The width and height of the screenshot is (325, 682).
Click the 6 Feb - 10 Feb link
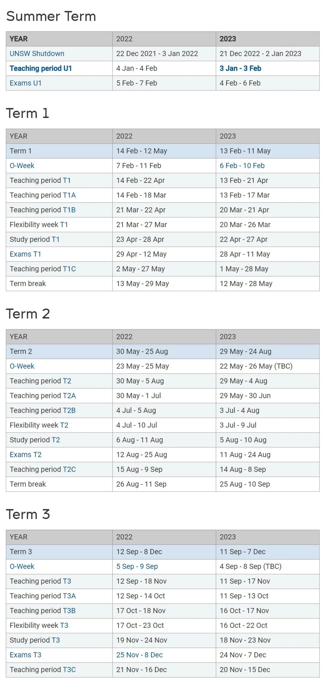pyautogui.click(x=242, y=165)
